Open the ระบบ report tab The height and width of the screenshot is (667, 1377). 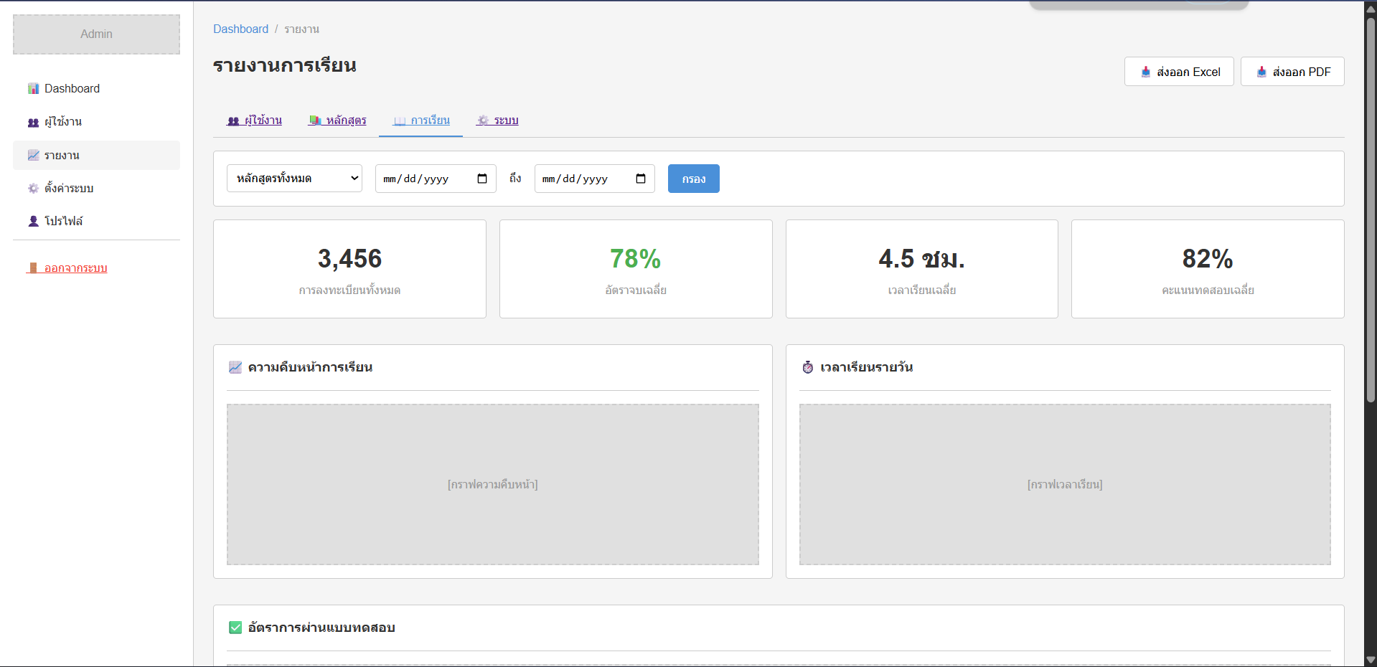coord(497,120)
